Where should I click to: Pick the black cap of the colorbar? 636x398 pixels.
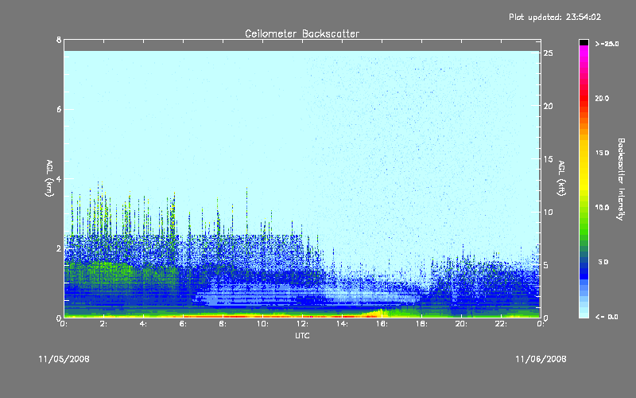point(584,42)
